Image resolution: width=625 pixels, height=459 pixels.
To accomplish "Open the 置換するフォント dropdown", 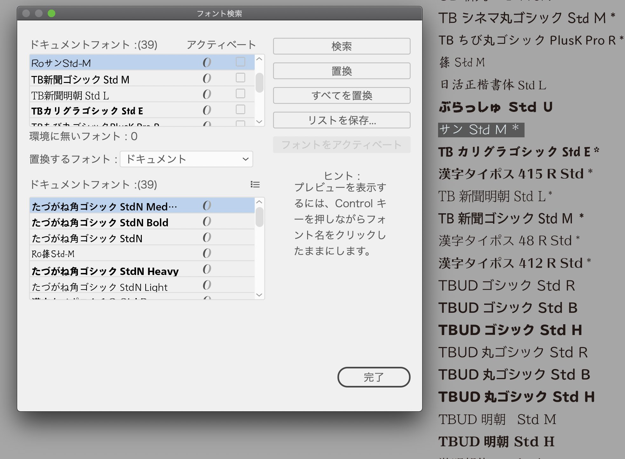I will [186, 159].
